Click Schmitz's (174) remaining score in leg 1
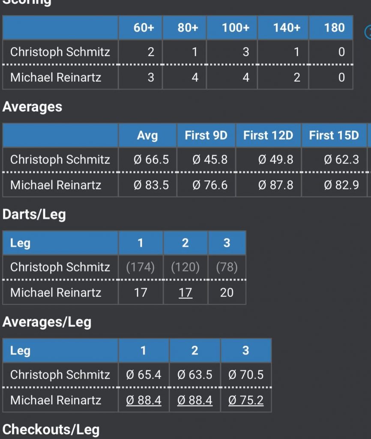Screen dimensions: 371x439 pos(141,268)
